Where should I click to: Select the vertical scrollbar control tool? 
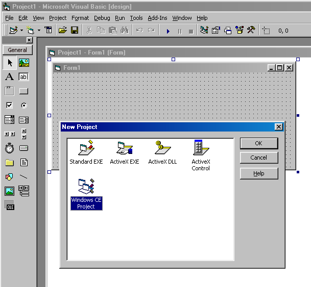(24, 134)
